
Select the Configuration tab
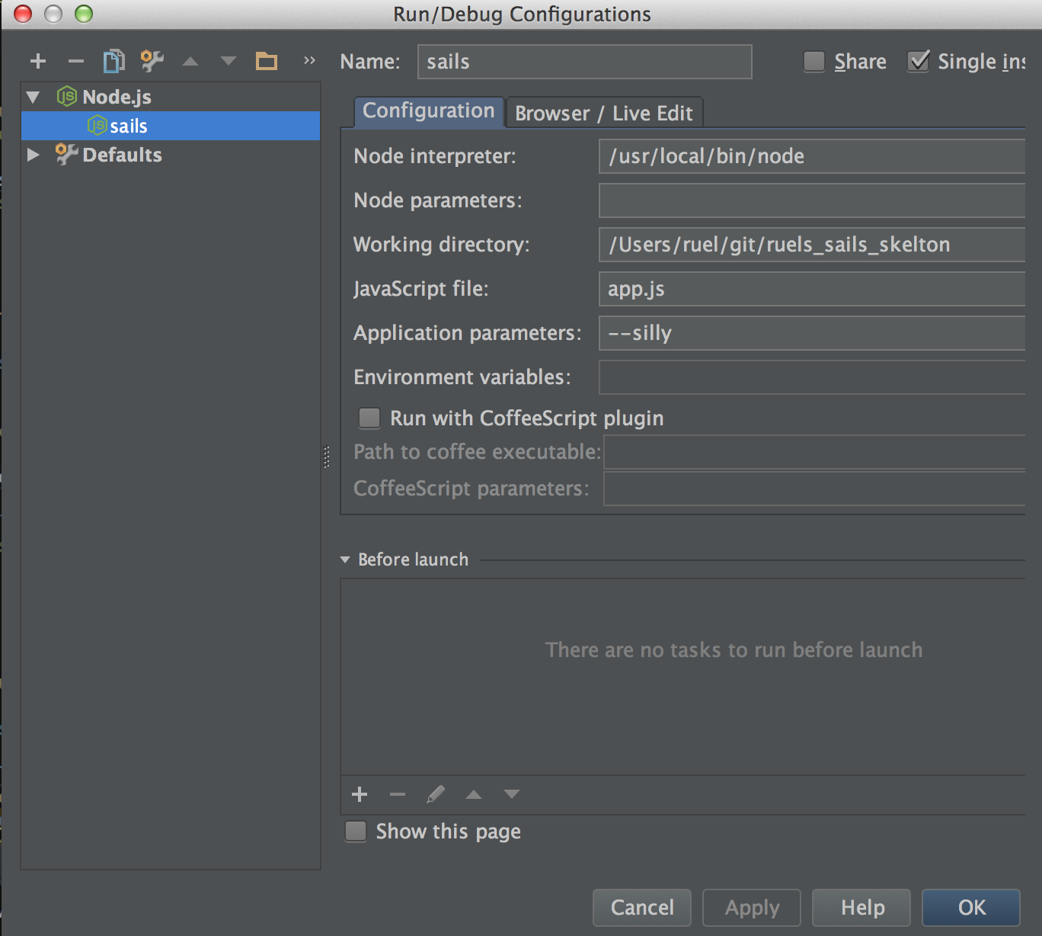point(428,111)
